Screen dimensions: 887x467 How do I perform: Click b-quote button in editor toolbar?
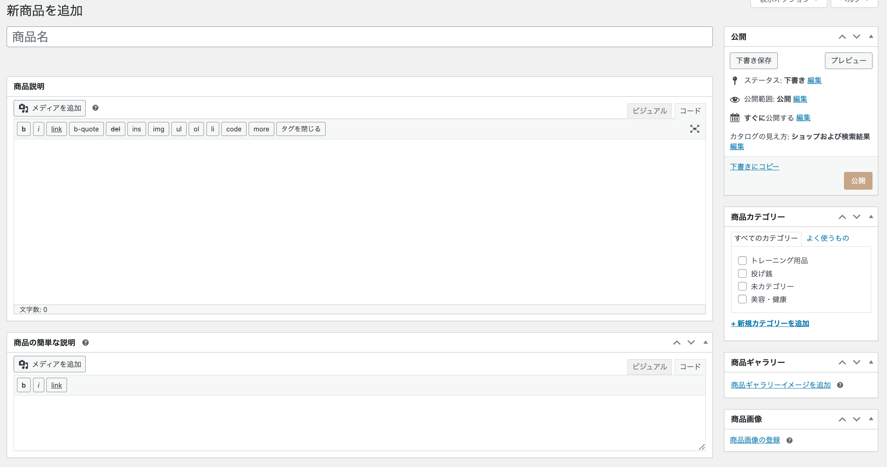86,129
